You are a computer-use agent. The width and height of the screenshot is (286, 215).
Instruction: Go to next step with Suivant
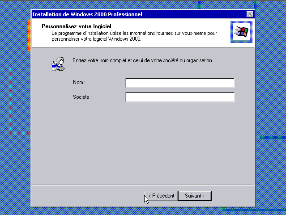(x=195, y=196)
